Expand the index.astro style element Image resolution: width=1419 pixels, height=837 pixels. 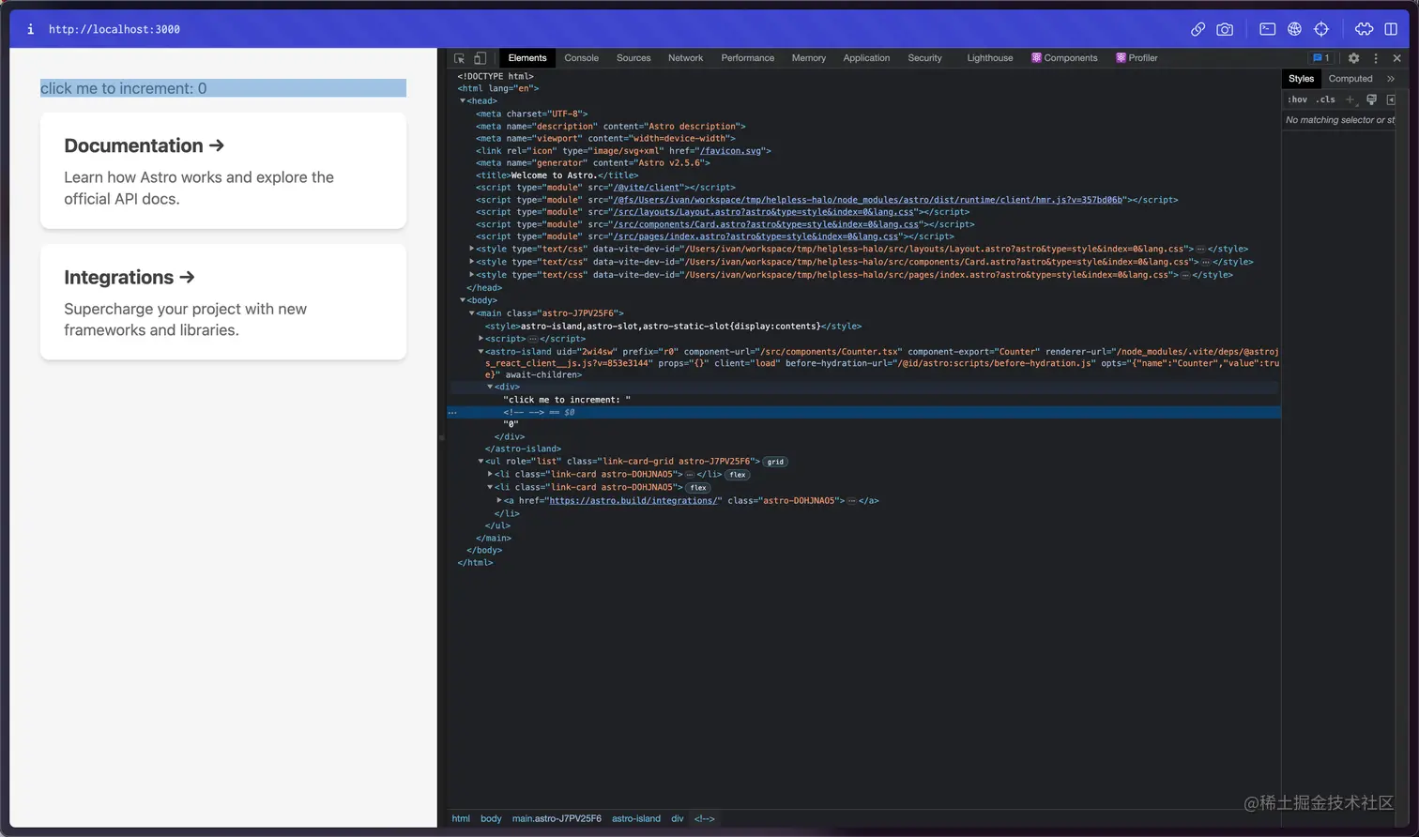click(471, 275)
